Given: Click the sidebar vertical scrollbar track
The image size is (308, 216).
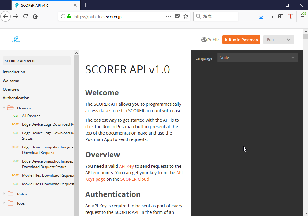Looking at the screenshot, I should click(x=76, y=136).
